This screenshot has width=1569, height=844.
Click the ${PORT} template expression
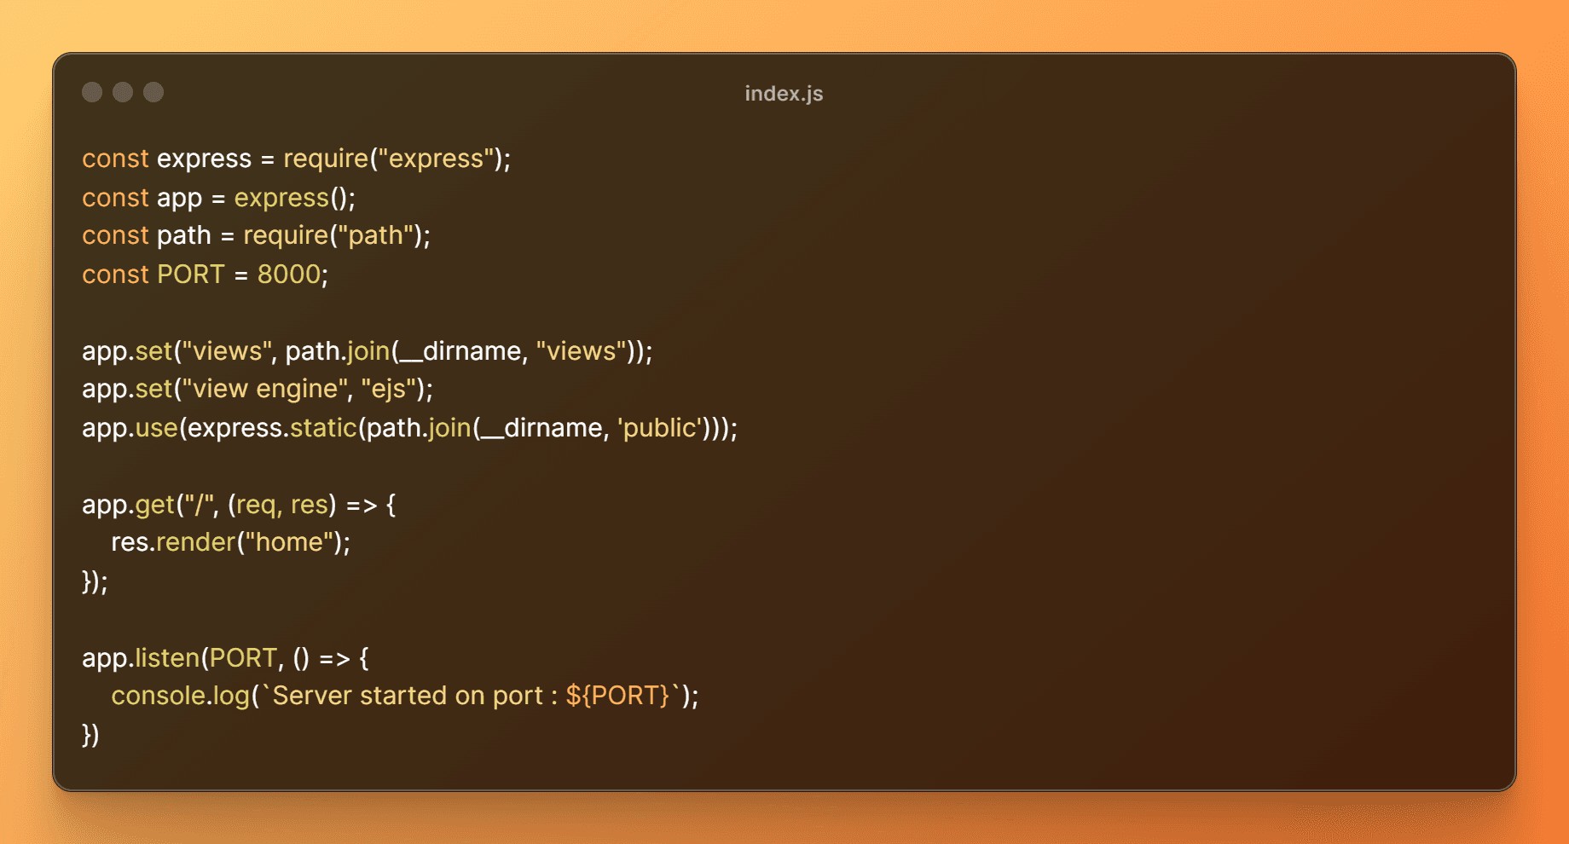coord(618,696)
